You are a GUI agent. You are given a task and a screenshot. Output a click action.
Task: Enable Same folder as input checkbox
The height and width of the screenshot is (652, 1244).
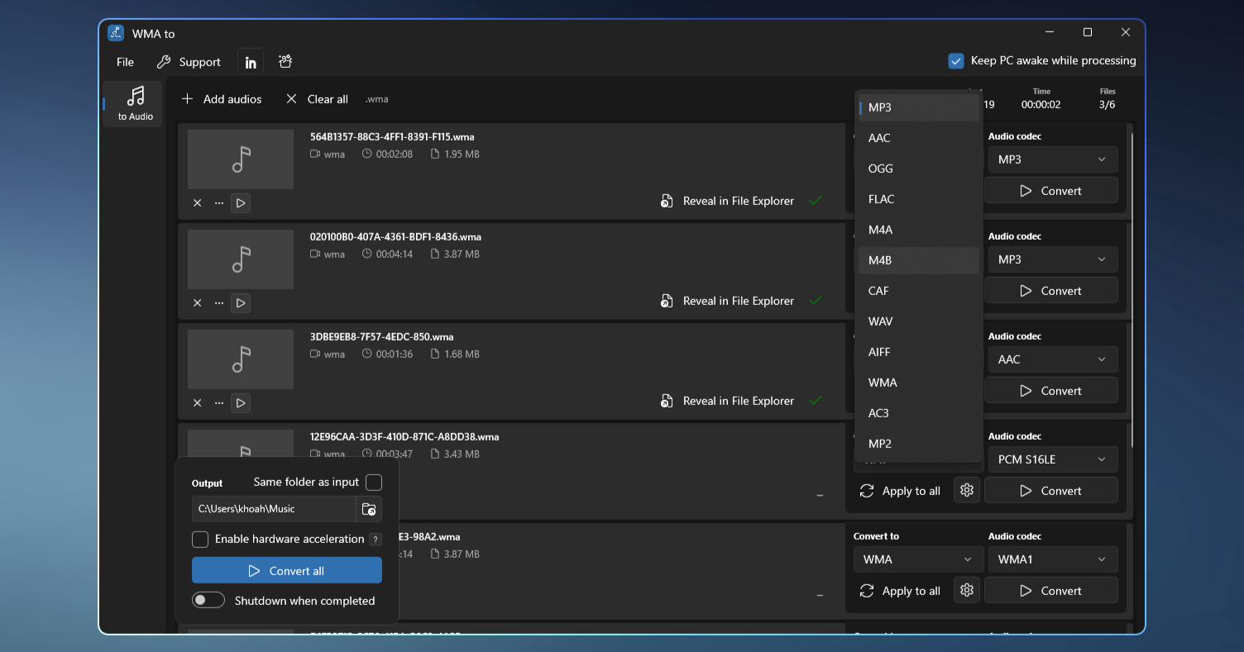374,483
